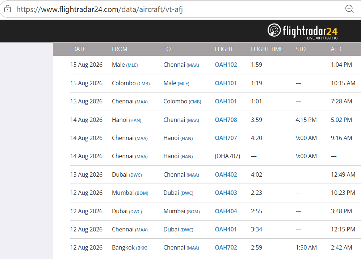The height and width of the screenshot is (259, 361).
Task: Click the Flightradar24 radar logo
Action: coord(274,30)
